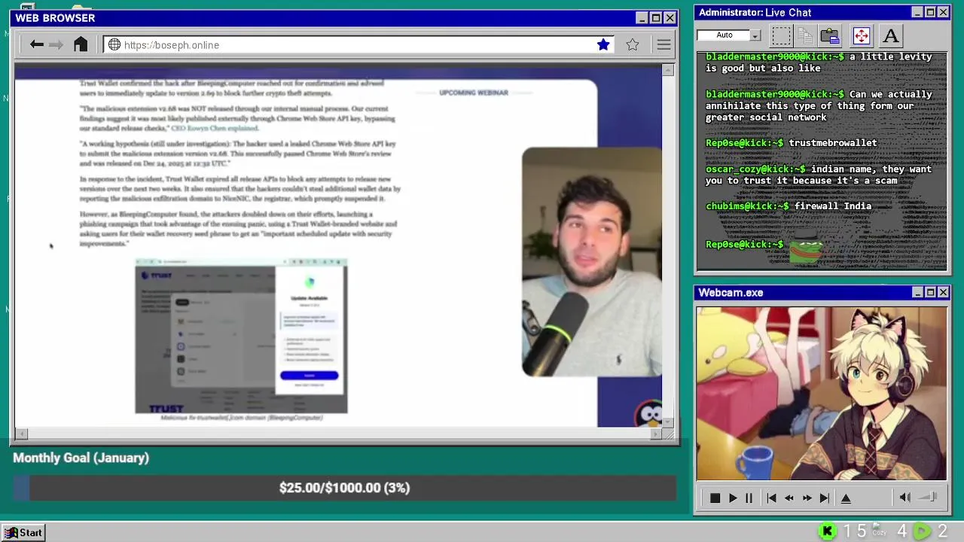Click the copy pages icon in Live Chat
Screen dimensions: 964x542
pyautogui.click(x=805, y=35)
